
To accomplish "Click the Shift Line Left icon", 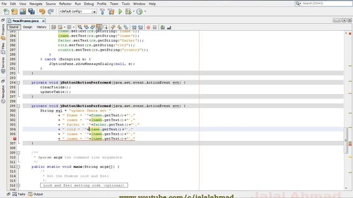I will tap(134, 27).
